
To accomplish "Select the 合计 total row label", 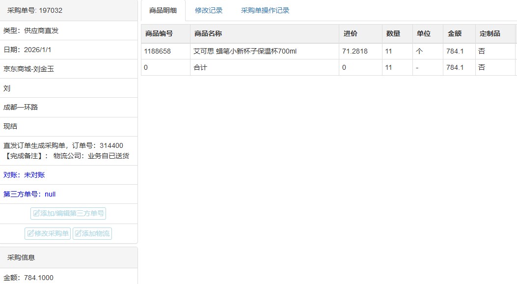I will [x=200, y=67].
